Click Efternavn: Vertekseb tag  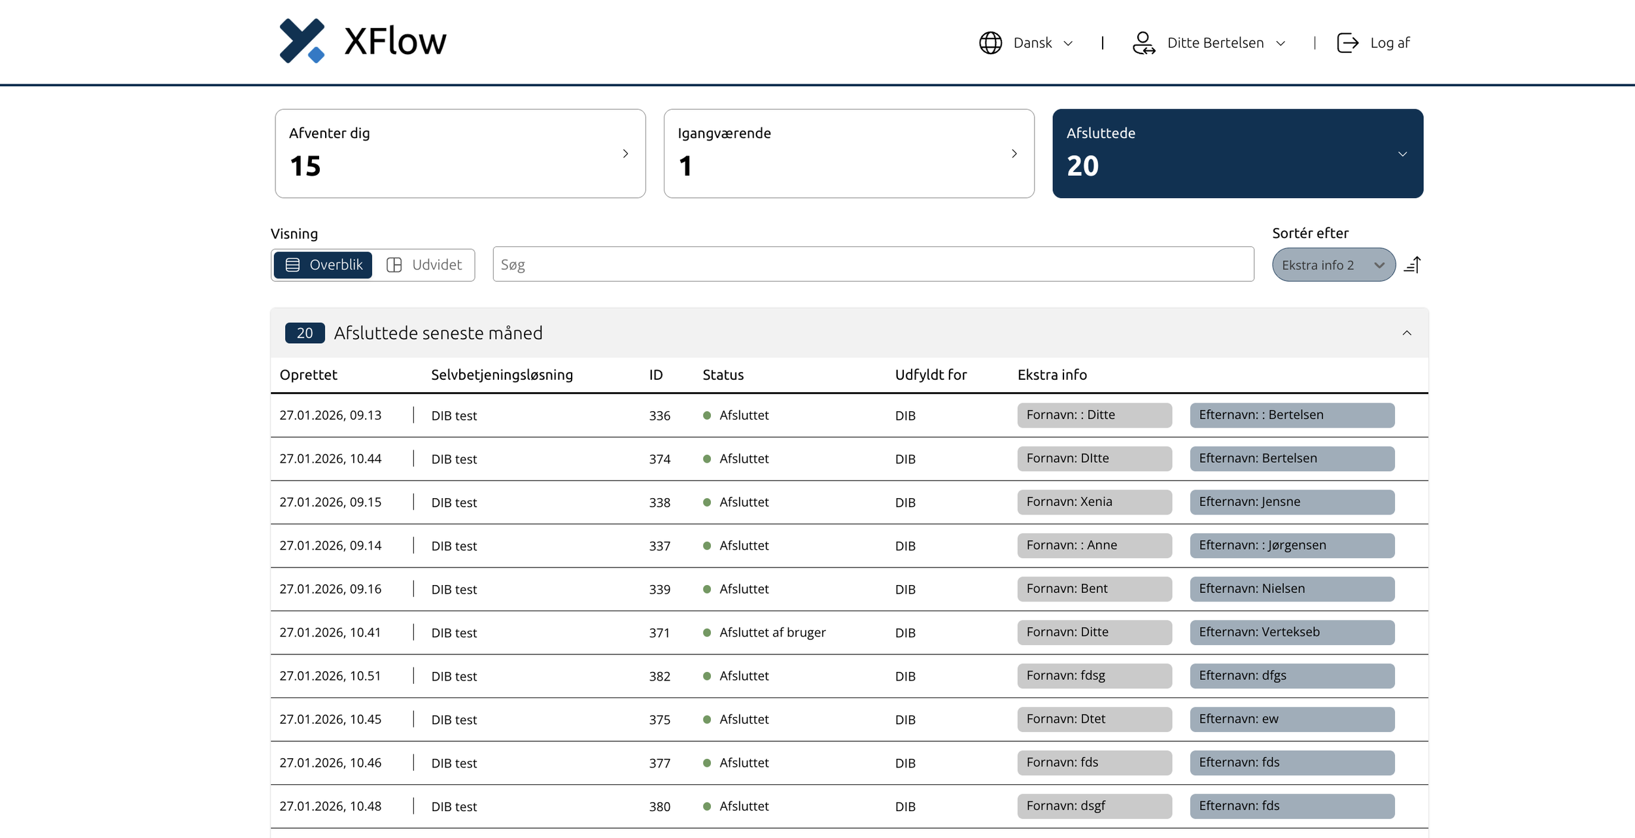click(1291, 632)
